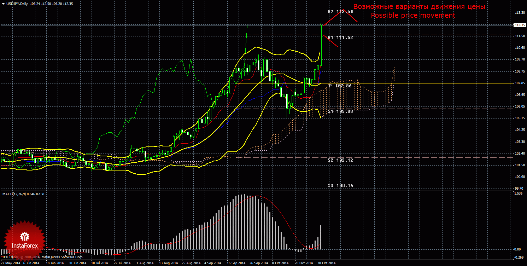Select the S3 100.14 support label
Viewport: 527px width, 266px height.
(x=340, y=185)
